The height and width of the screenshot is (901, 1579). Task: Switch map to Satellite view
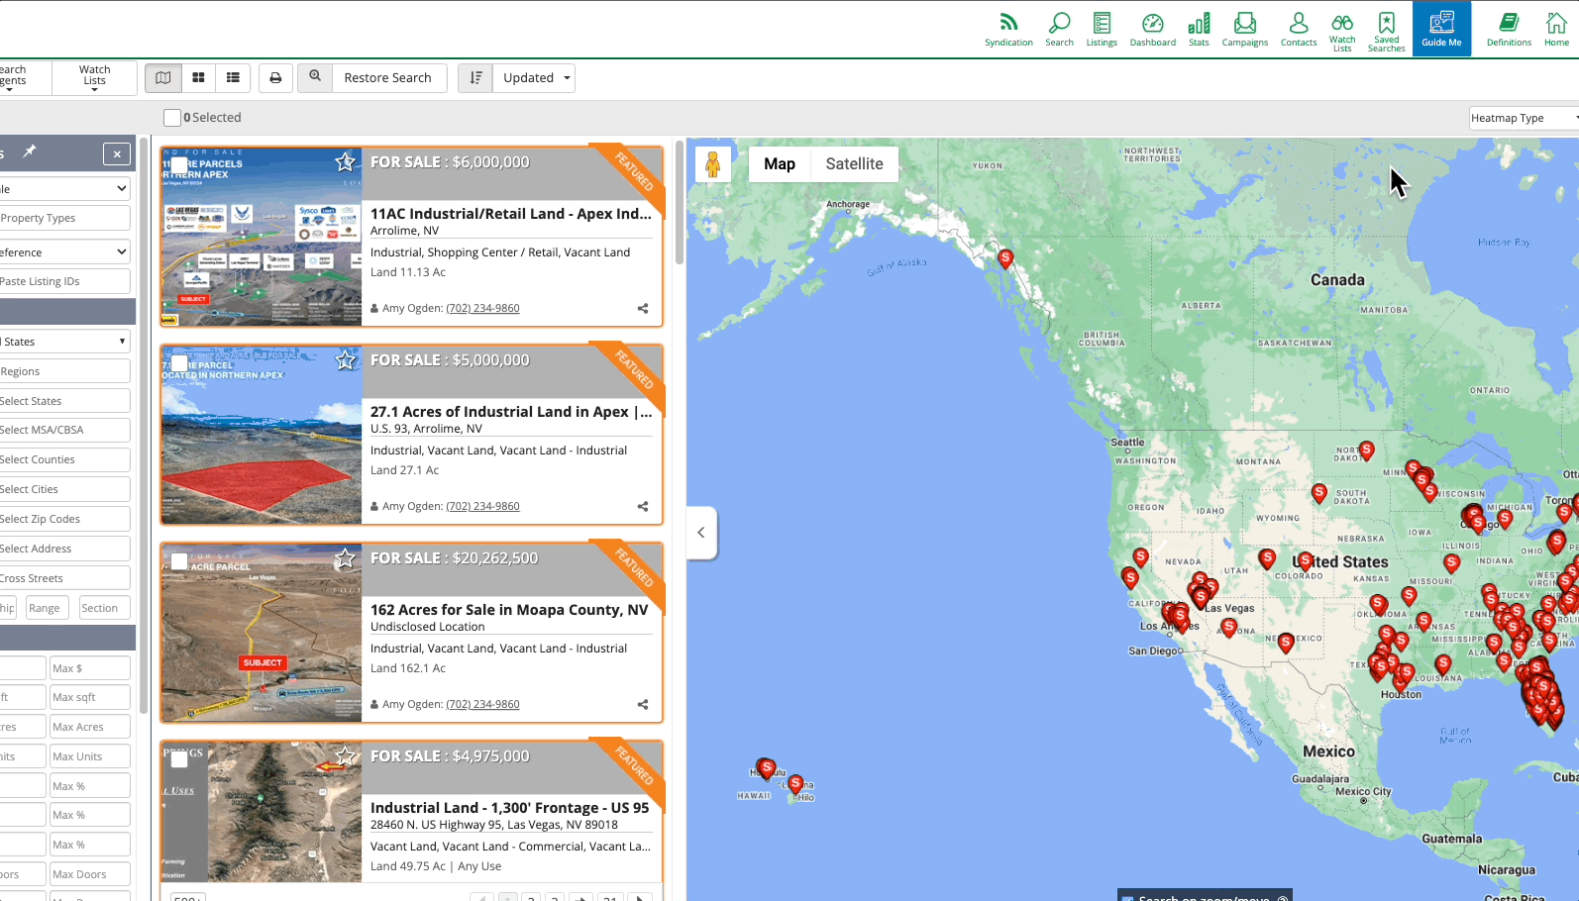[x=854, y=164]
